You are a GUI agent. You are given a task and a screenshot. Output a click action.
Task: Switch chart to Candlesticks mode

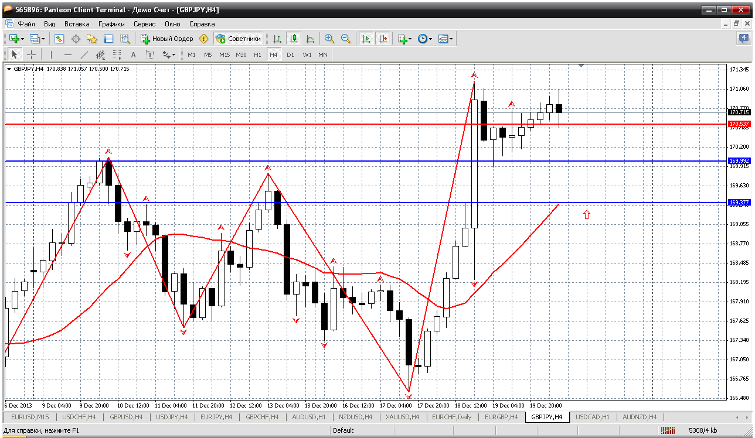click(294, 39)
